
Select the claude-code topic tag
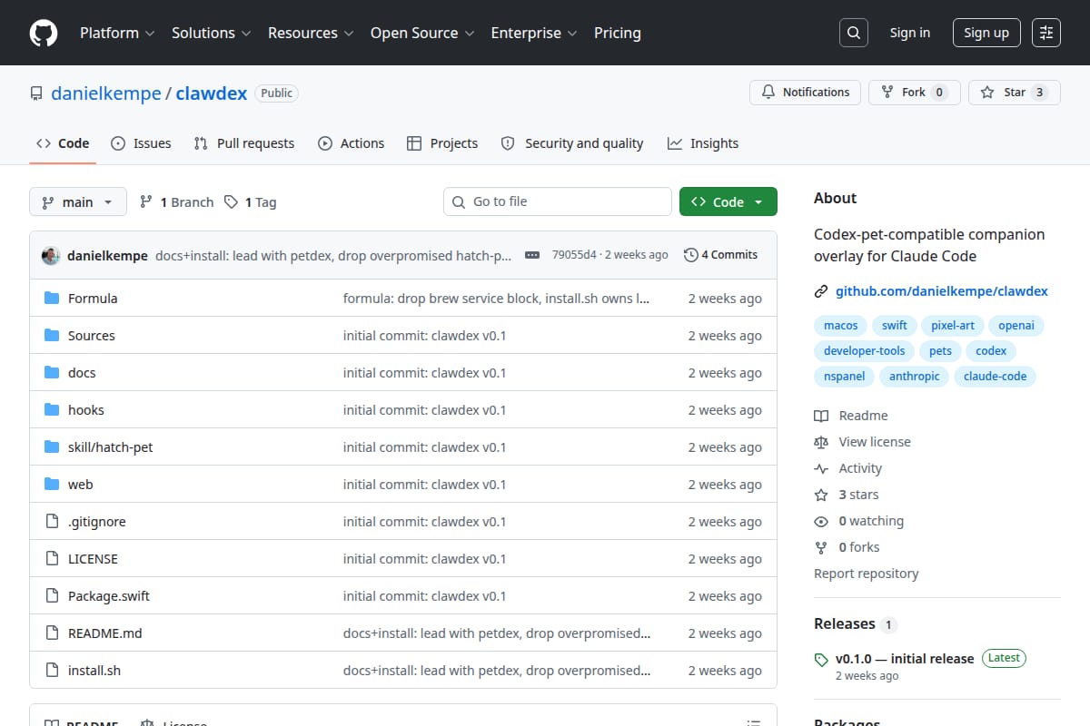[x=995, y=376]
